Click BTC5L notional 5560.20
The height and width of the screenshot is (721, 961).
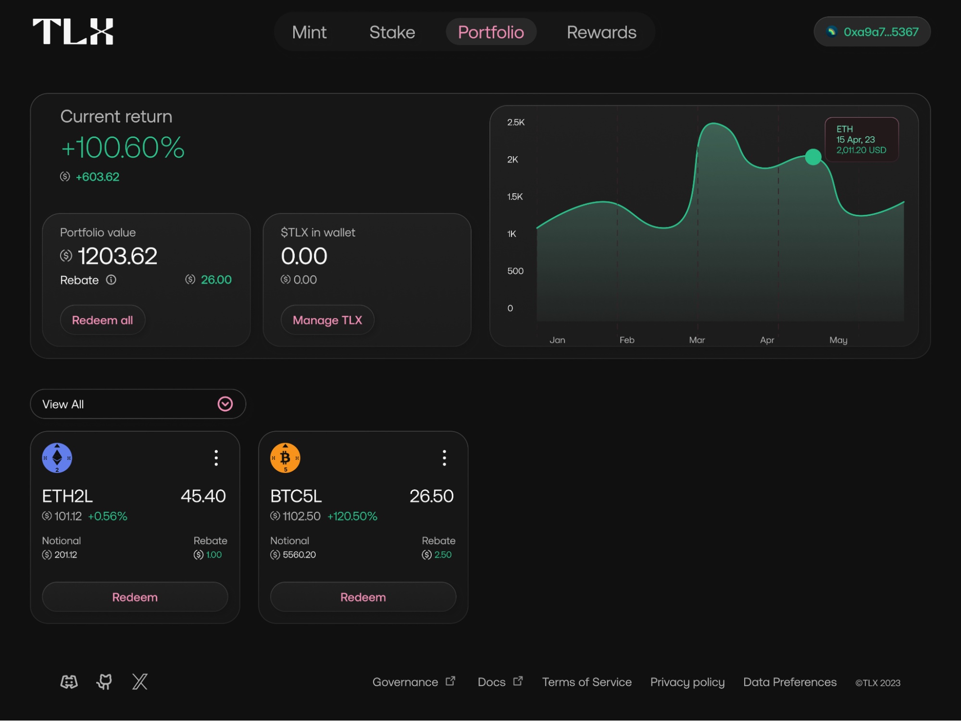[300, 555]
